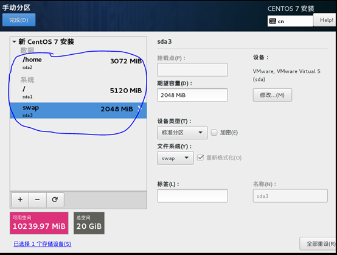Remove selected partition with minus button
The height and width of the screenshot is (255, 337).
click(x=37, y=200)
